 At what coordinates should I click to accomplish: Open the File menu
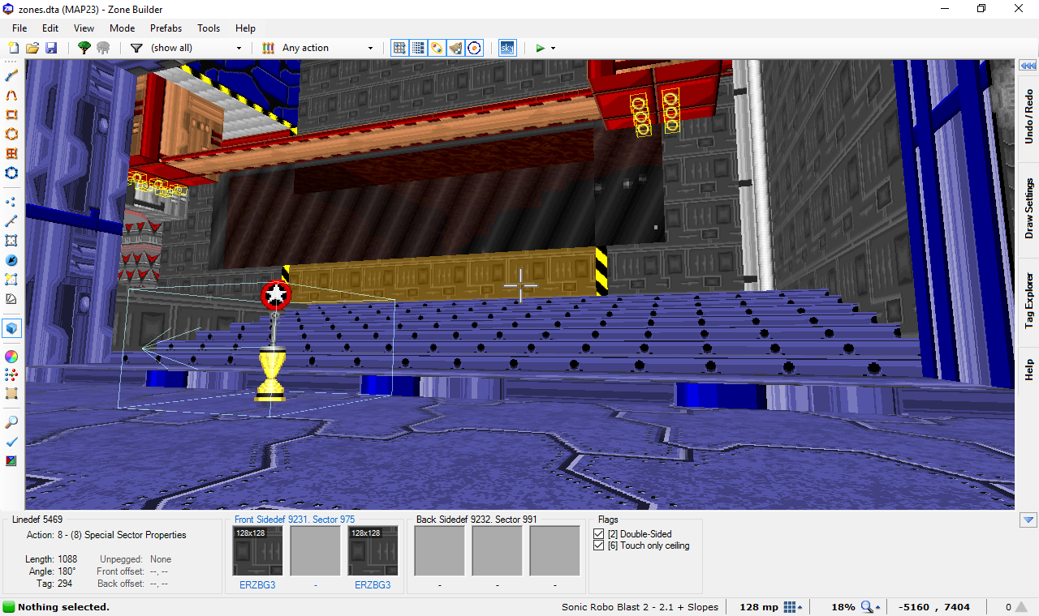19,28
